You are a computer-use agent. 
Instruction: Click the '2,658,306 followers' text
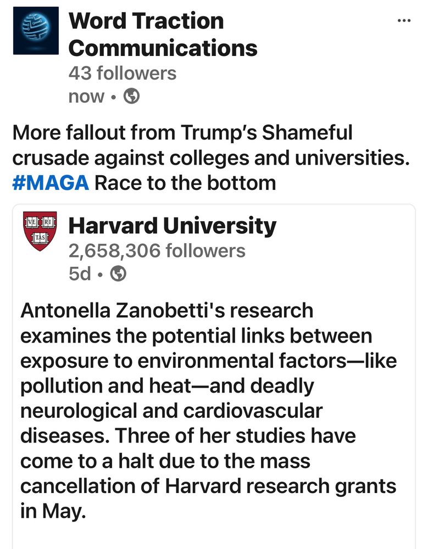(x=157, y=251)
